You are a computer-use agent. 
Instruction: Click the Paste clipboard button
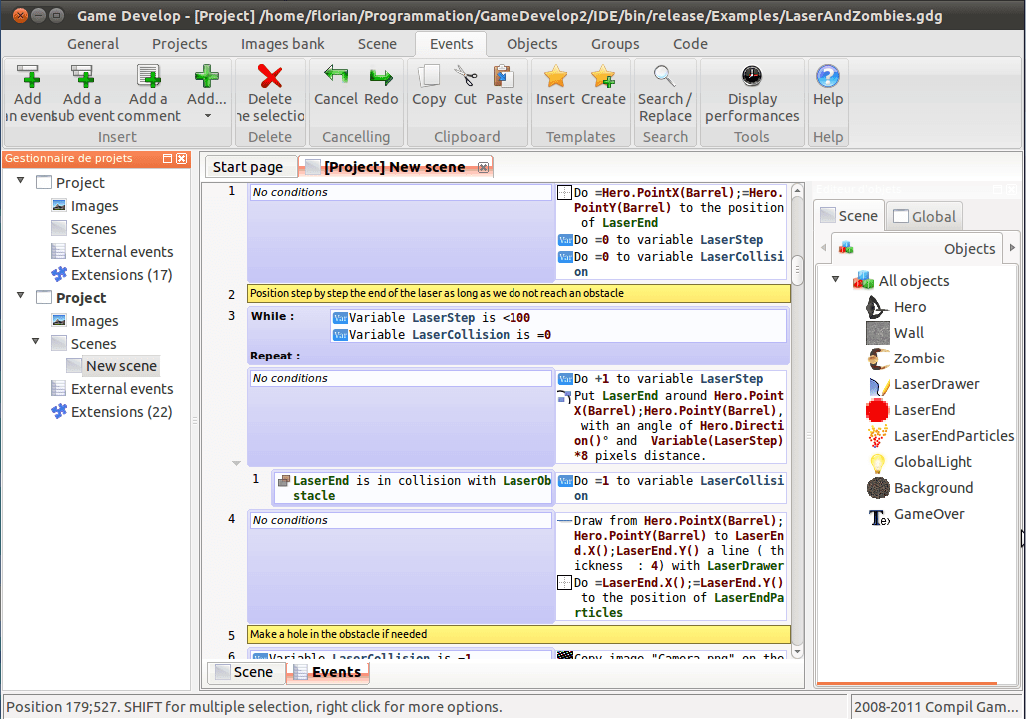(504, 78)
